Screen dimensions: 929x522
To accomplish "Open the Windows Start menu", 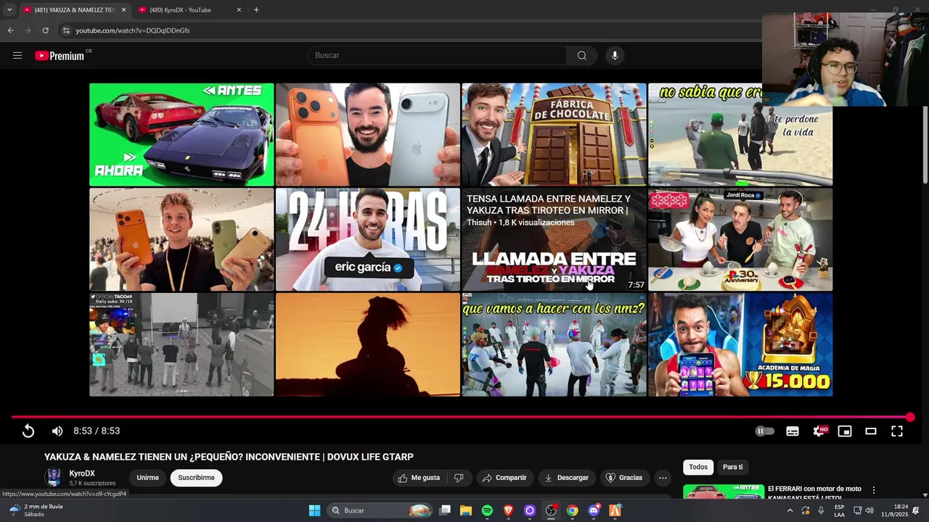I will point(314,510).
